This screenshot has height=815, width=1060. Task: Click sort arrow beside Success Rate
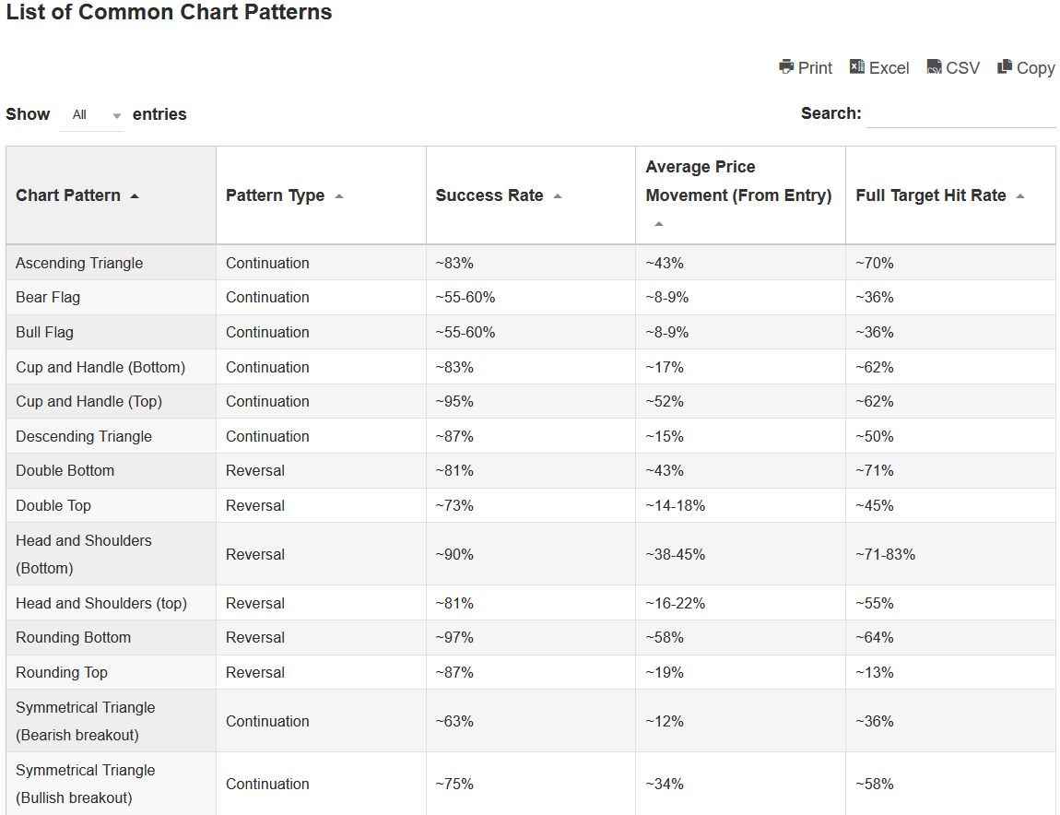pyautogui.click(x=558, y=196)
